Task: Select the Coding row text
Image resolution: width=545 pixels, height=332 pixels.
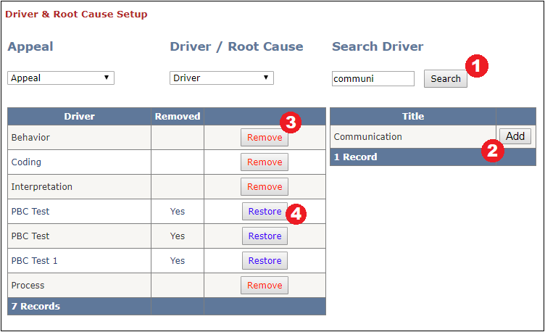Action: 26,162
